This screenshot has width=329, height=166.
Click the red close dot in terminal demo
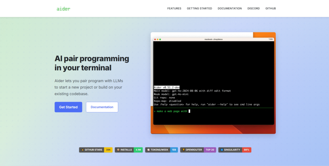click(x=155, y=39)
